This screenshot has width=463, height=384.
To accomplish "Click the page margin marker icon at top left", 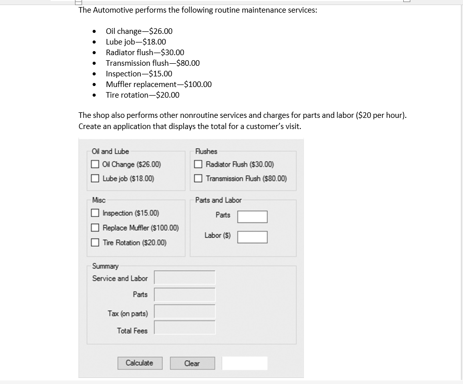I will pyautogui.click(x=78, y=3).
